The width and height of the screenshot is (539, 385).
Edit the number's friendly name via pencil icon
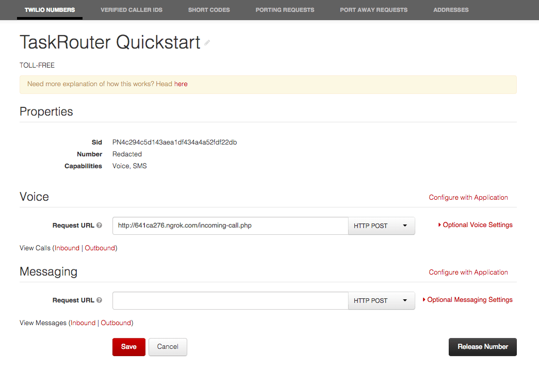(207, 44)
